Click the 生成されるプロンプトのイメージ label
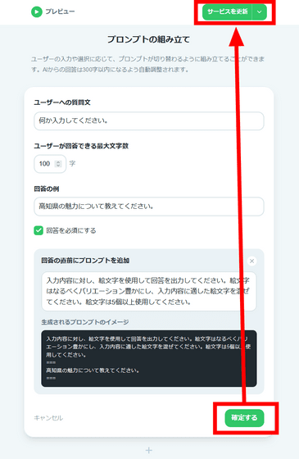Viewport: 299px width, 459px height. coord(85,322)
